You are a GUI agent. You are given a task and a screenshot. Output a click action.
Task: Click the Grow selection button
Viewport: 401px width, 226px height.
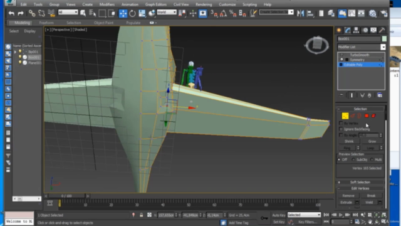pos(372,141)
